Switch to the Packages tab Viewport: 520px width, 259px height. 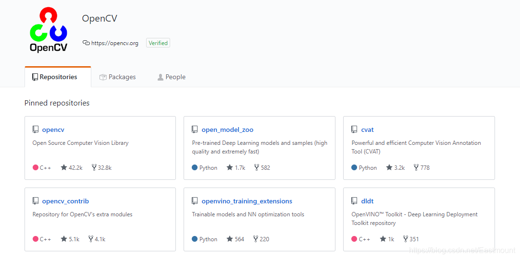(118, 77)
